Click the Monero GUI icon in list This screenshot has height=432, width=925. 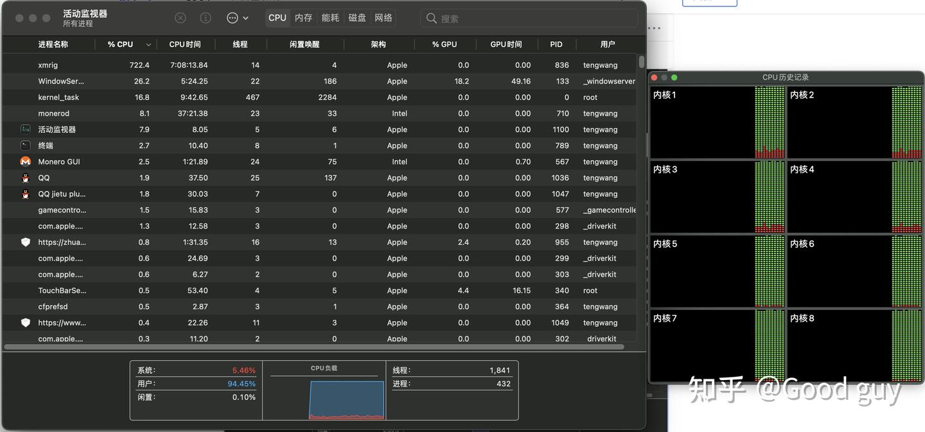26,161
